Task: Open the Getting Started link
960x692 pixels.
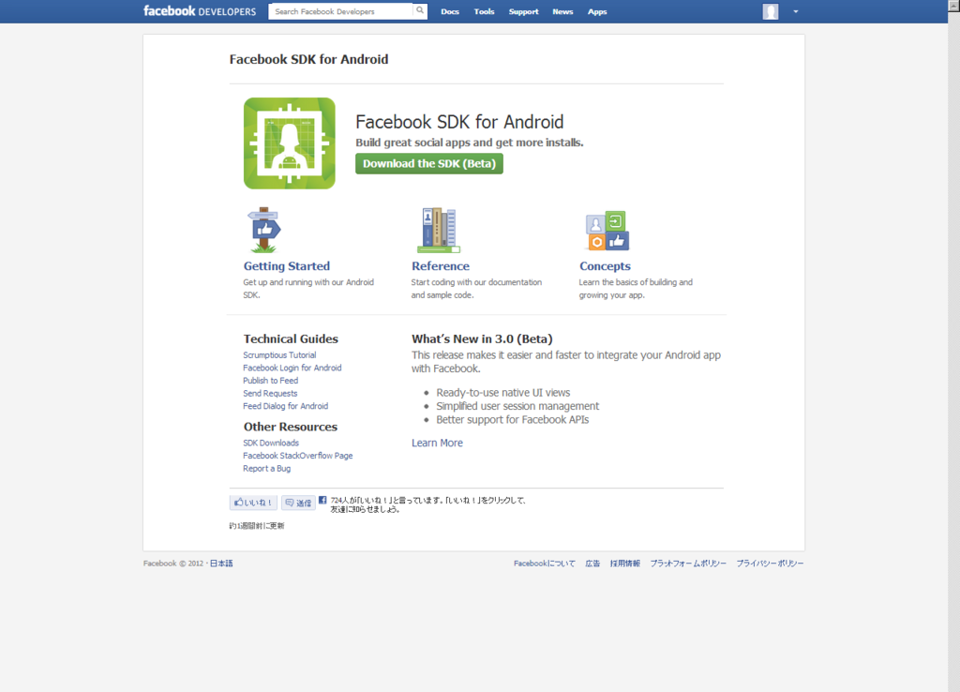Action: tap(287, 265)
